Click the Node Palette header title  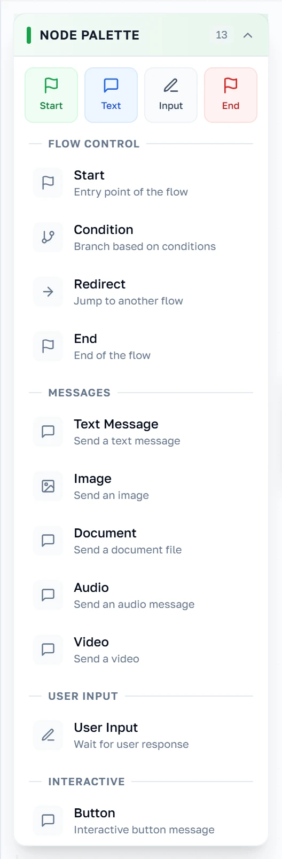tap(90, 35)
